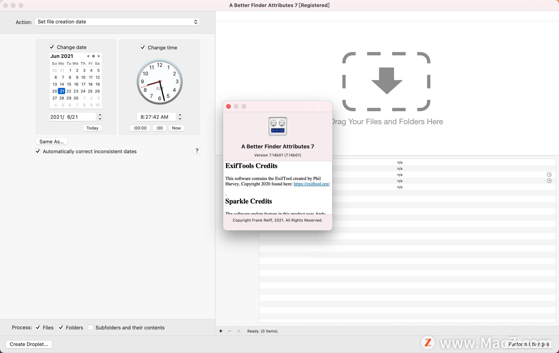The image size is (559, 353).
Task: Close the About window with red button
Action: click(x=228, y=106)
